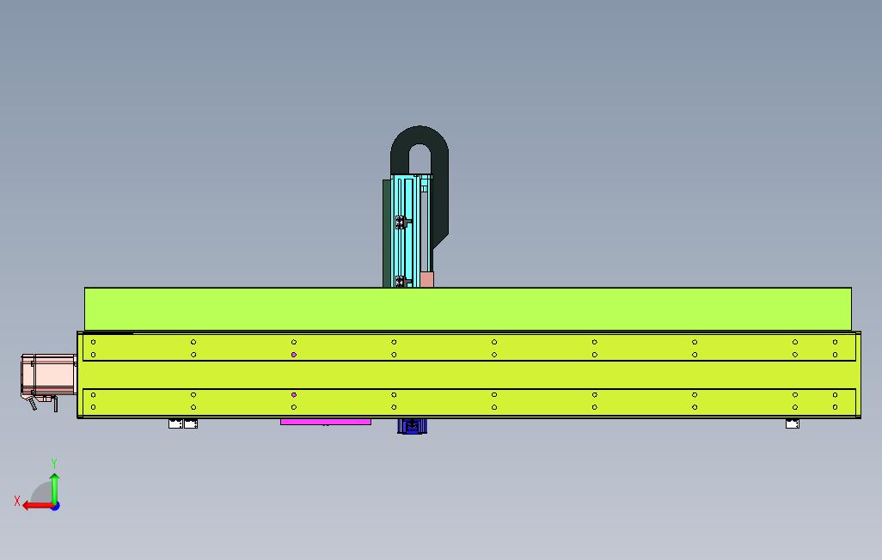Image resolution: width=882 pixels, height=560 pixels.
Task: Select the black U-shaped cable drag chain
Action: pyautogui.click(x=440, y=186)
